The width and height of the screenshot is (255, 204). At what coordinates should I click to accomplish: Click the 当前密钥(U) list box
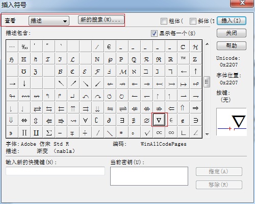point(149,176)
